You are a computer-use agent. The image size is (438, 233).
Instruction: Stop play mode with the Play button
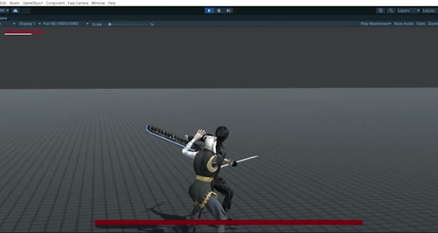point(209,10)
